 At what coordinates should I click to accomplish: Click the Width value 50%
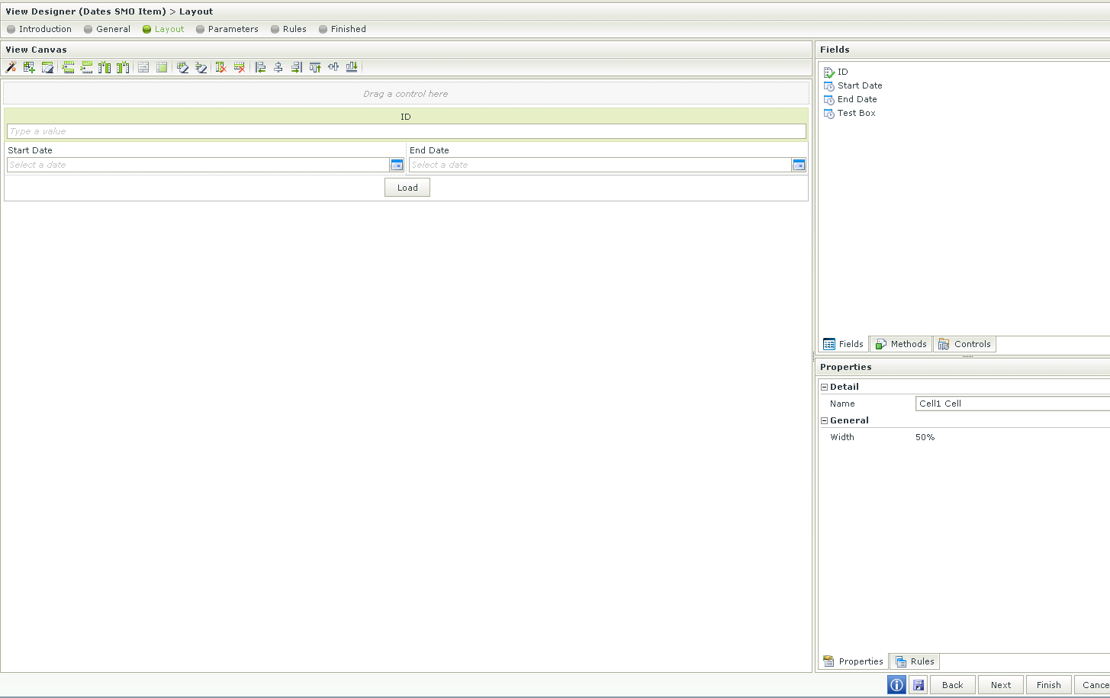tap(925, 437)
